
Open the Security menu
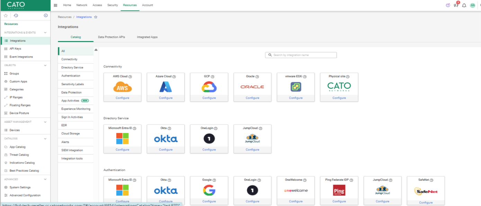(x=113, y=5)
